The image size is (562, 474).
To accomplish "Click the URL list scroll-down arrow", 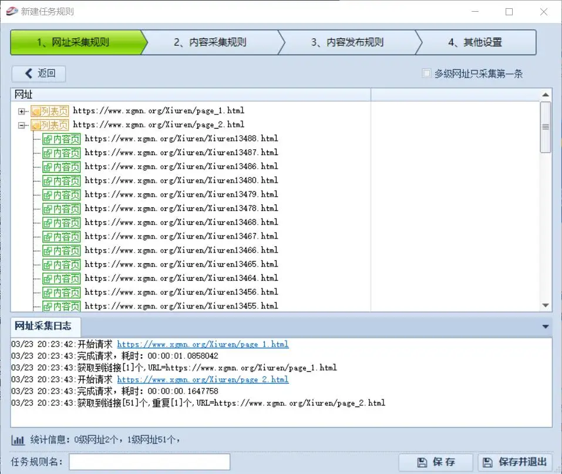I will pos(546,305).
